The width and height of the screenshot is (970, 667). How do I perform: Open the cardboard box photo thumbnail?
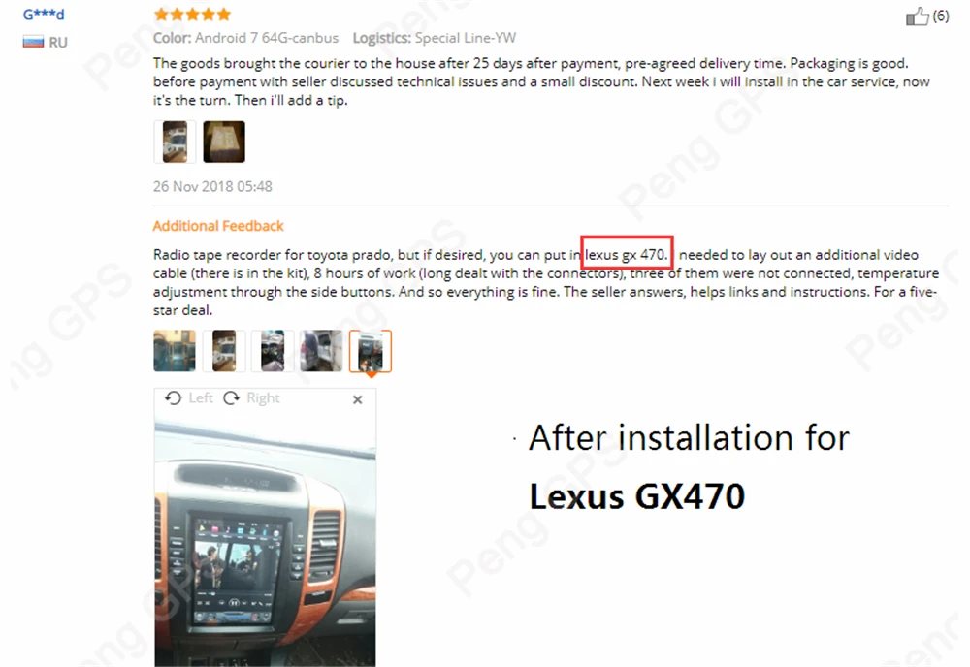(224, 143)
